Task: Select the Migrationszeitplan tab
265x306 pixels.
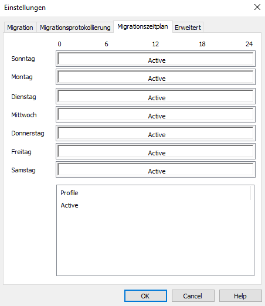Action: (142, 26)
